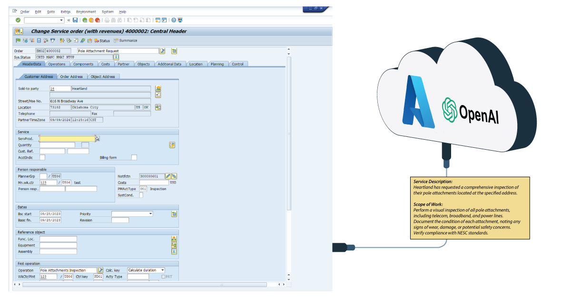Switch to the Operations tab
The width and height of the screenshot is (571, 298).
pos(57,64)
